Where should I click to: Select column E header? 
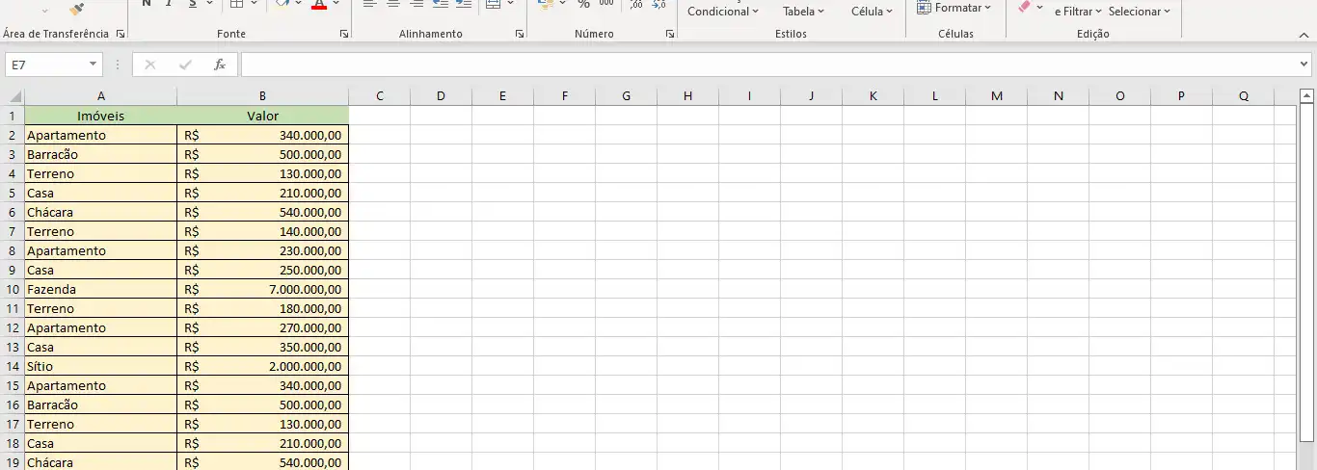tap(502, 96)
